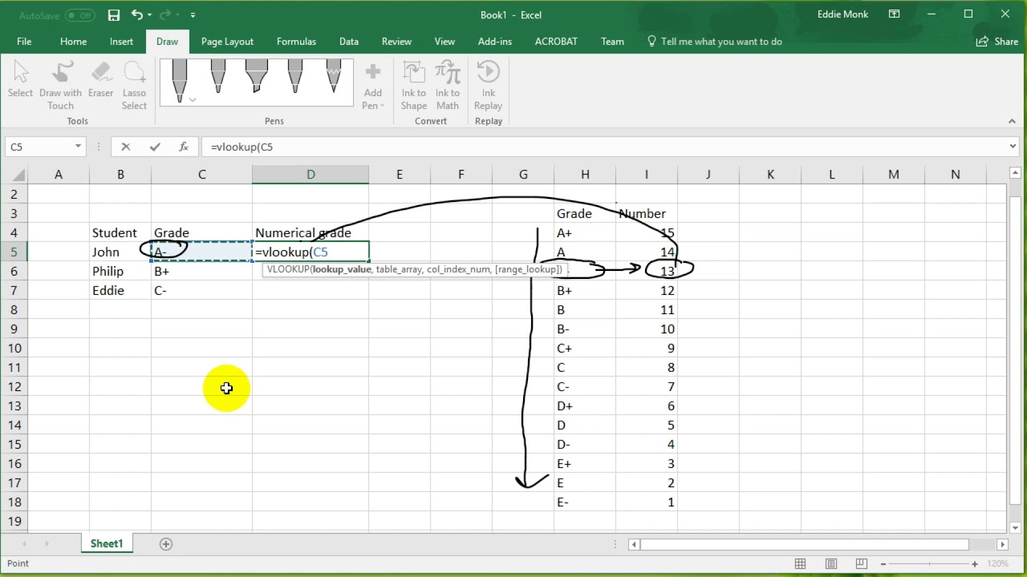Image resolution: width=1027 pixels, height=577 pixels.
Task: Select column D header
Action: pos(311,175)
